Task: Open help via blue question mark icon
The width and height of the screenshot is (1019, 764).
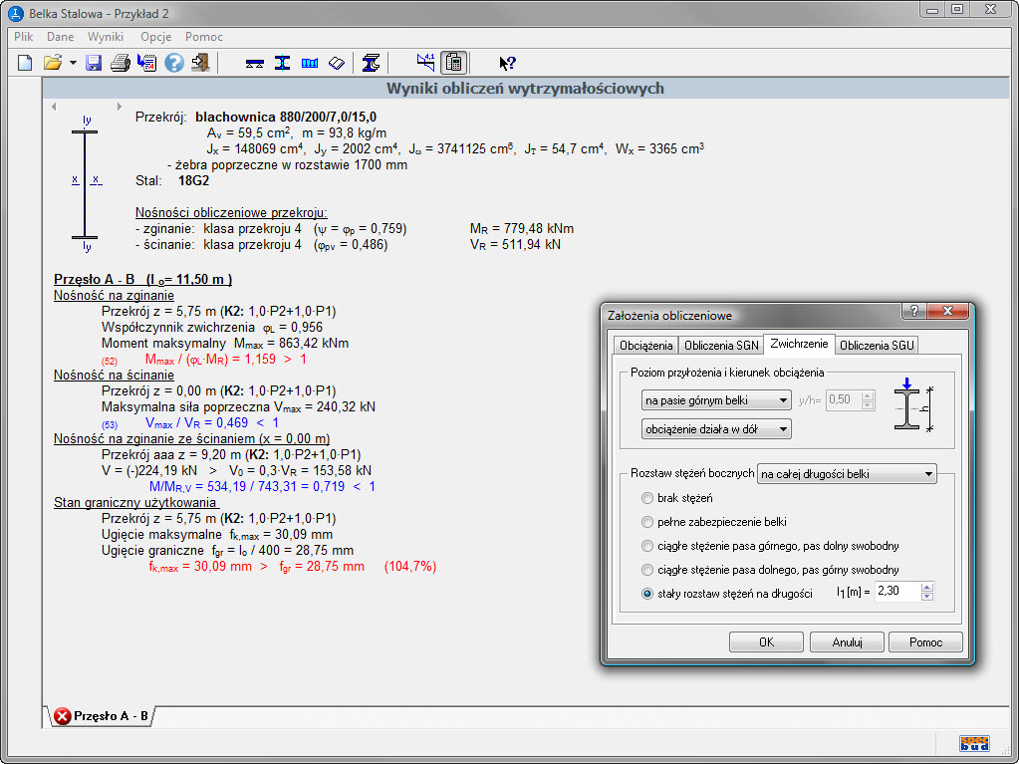Action: [x=174, y=63]
